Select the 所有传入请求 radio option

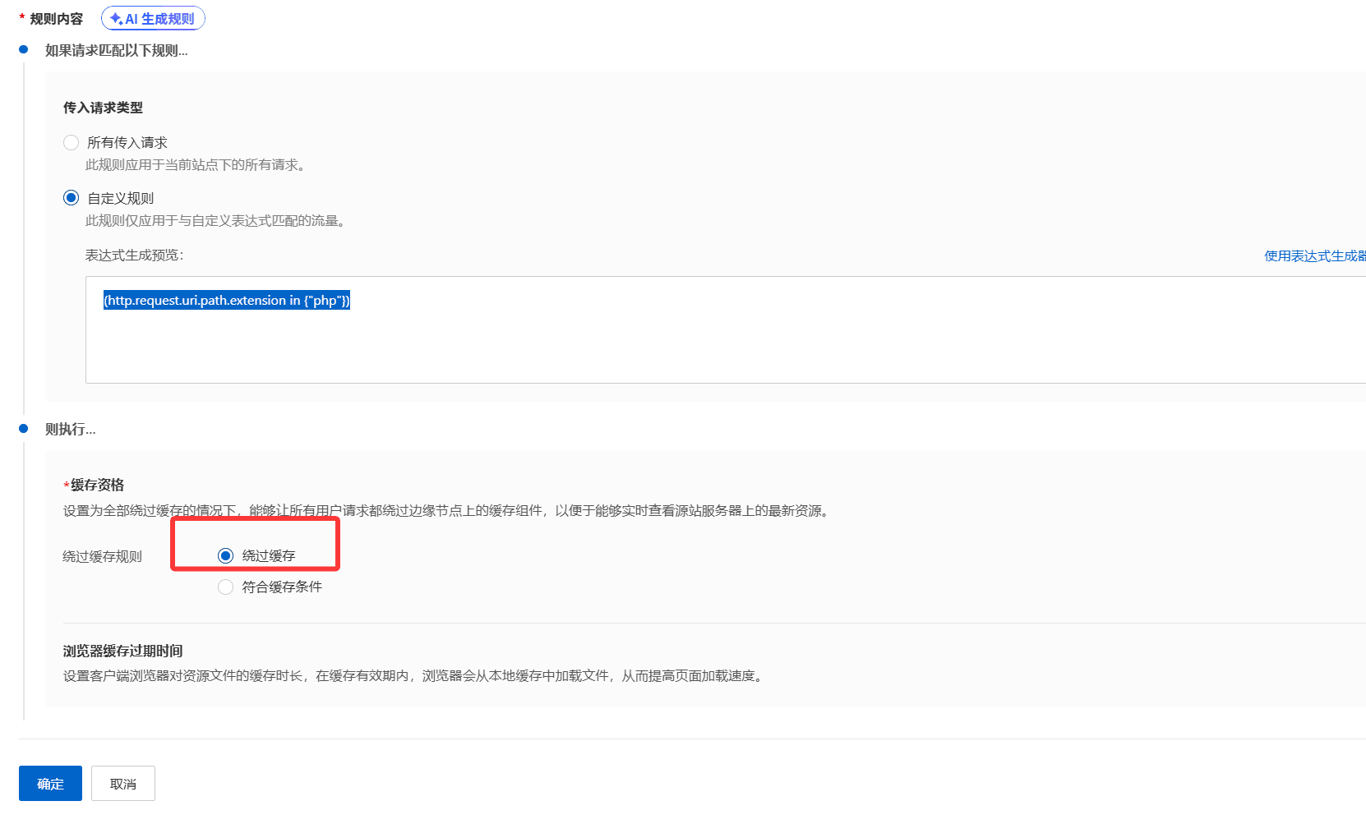(72, 143)
